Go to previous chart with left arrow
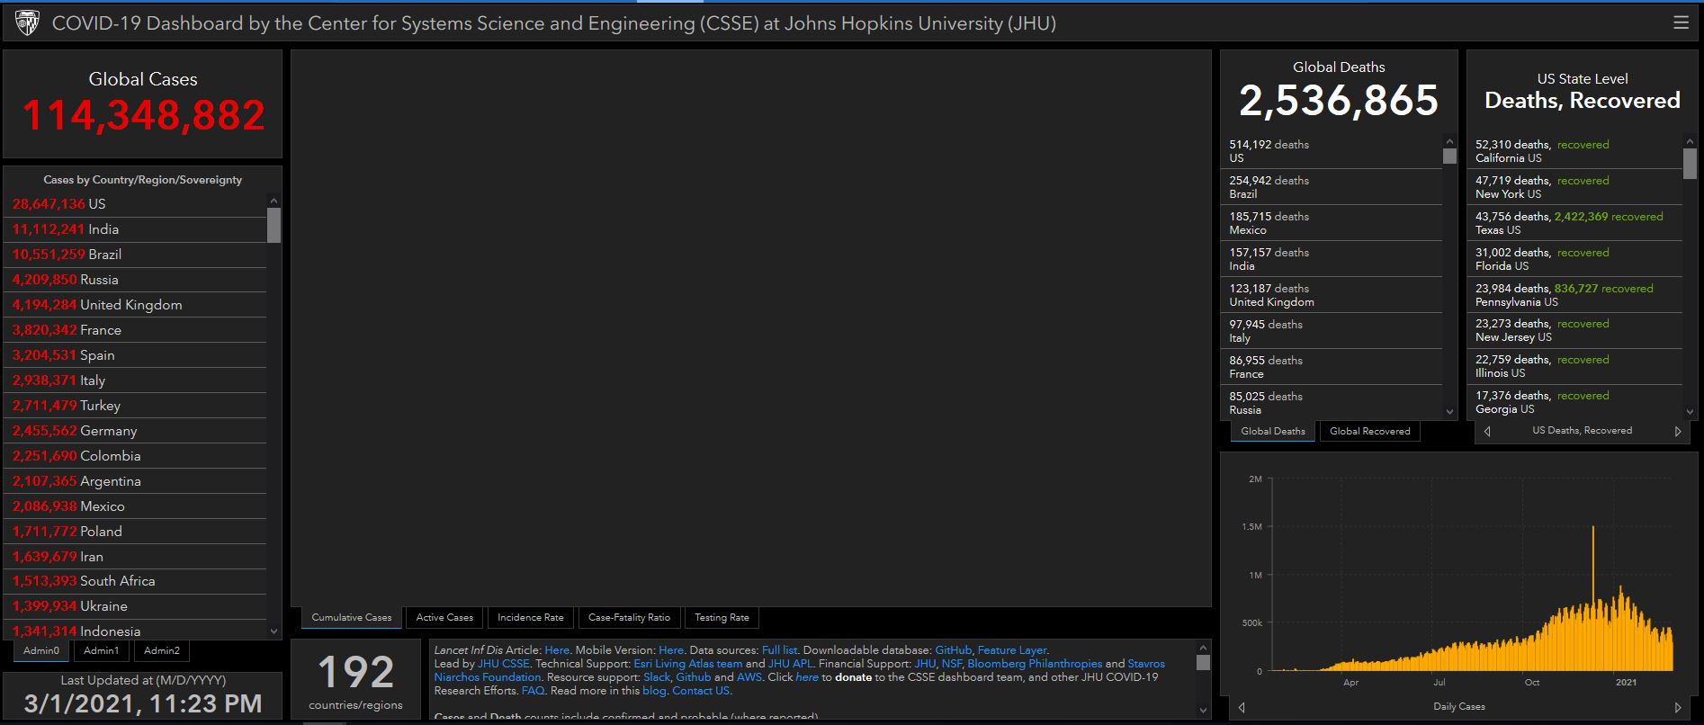The width and height of the screenshot is (1704, 725). [1242, 707]
